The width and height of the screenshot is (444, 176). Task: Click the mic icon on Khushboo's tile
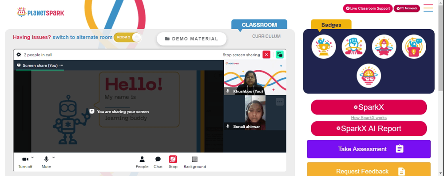point(228,91)
